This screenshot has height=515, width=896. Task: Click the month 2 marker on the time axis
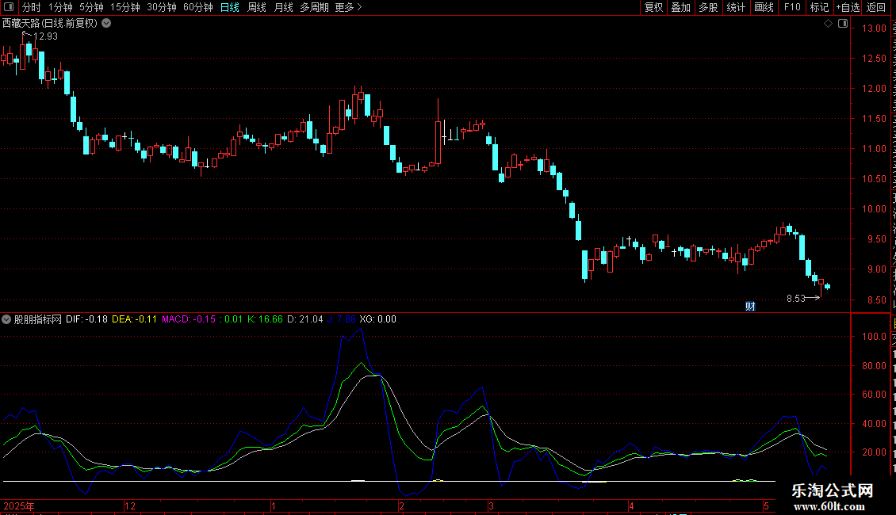(x=402, y=505)
